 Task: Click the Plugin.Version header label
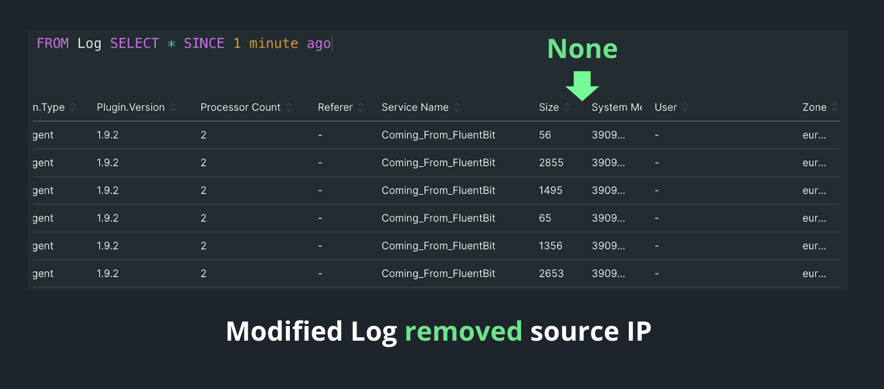[x=130, y=107]
